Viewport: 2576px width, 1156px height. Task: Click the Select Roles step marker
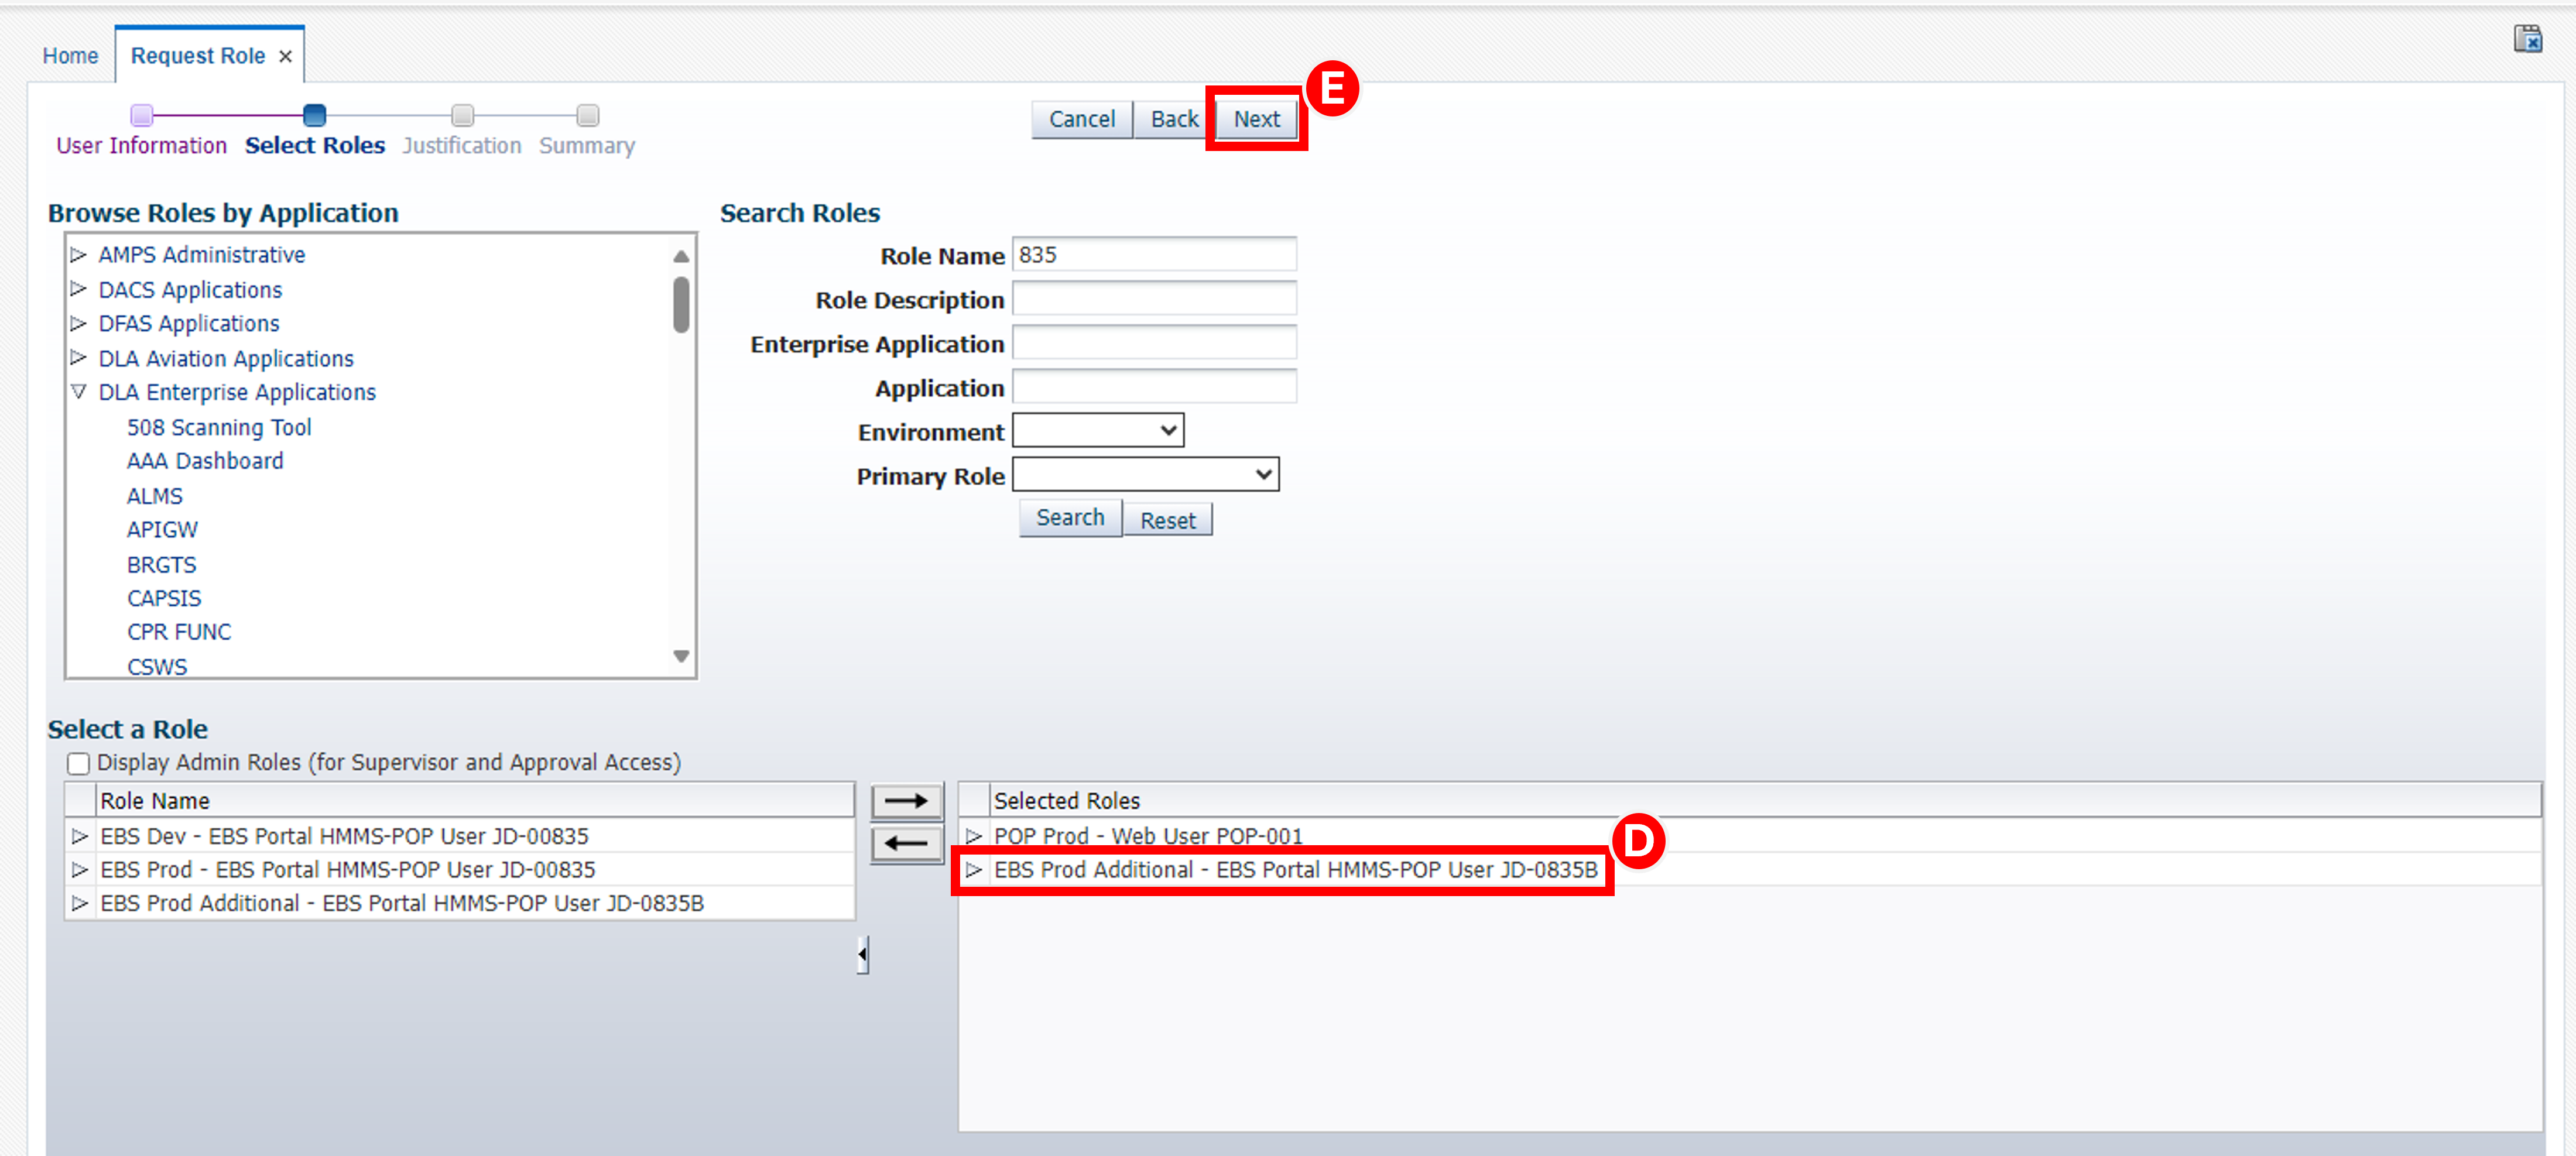click(314, 116)
